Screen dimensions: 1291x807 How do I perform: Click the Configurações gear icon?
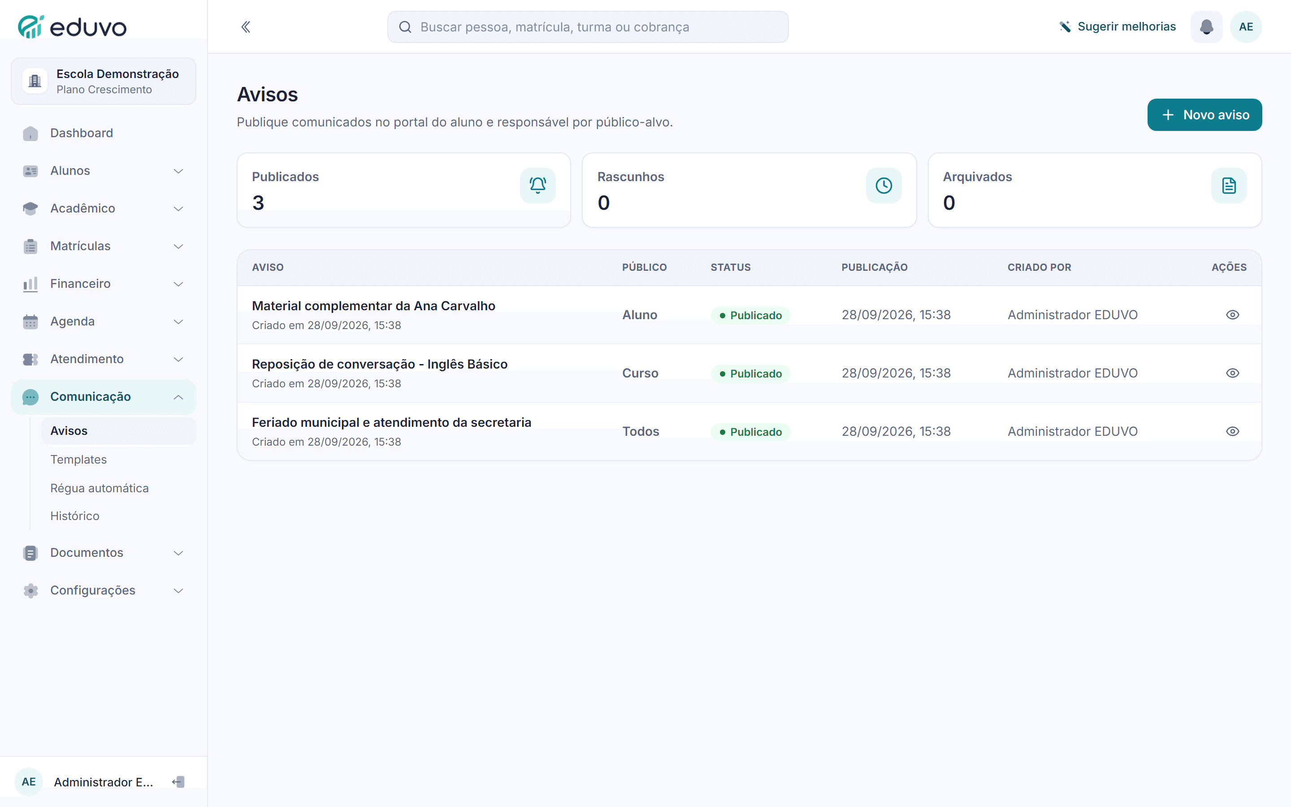[x=30, y=590]
